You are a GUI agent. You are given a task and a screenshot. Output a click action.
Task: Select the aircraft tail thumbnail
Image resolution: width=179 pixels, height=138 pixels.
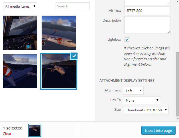[20, 71]
